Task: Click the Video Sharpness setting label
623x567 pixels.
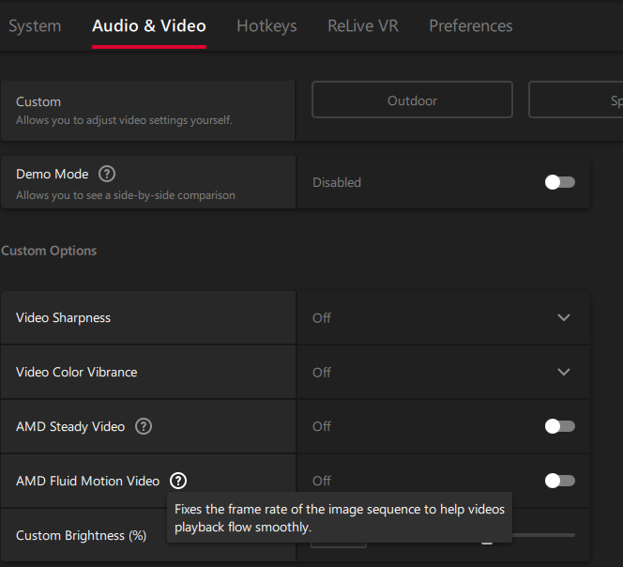Action: click(63, 318)
